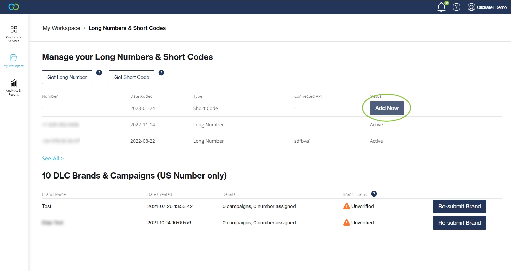Click the Clickatell Demo user profile icon

[471, 7]
